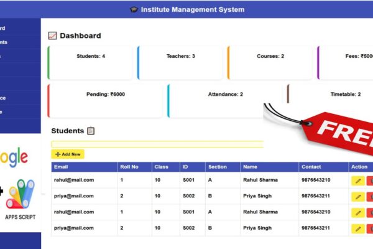Click the yellow search field under Students

(157, 144)
